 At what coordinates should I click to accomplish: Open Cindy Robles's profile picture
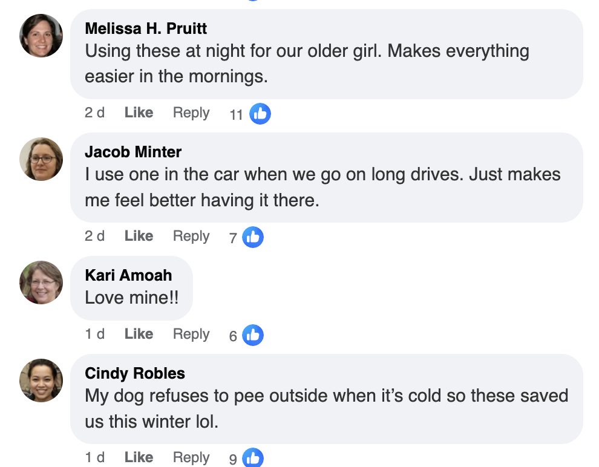41,380
